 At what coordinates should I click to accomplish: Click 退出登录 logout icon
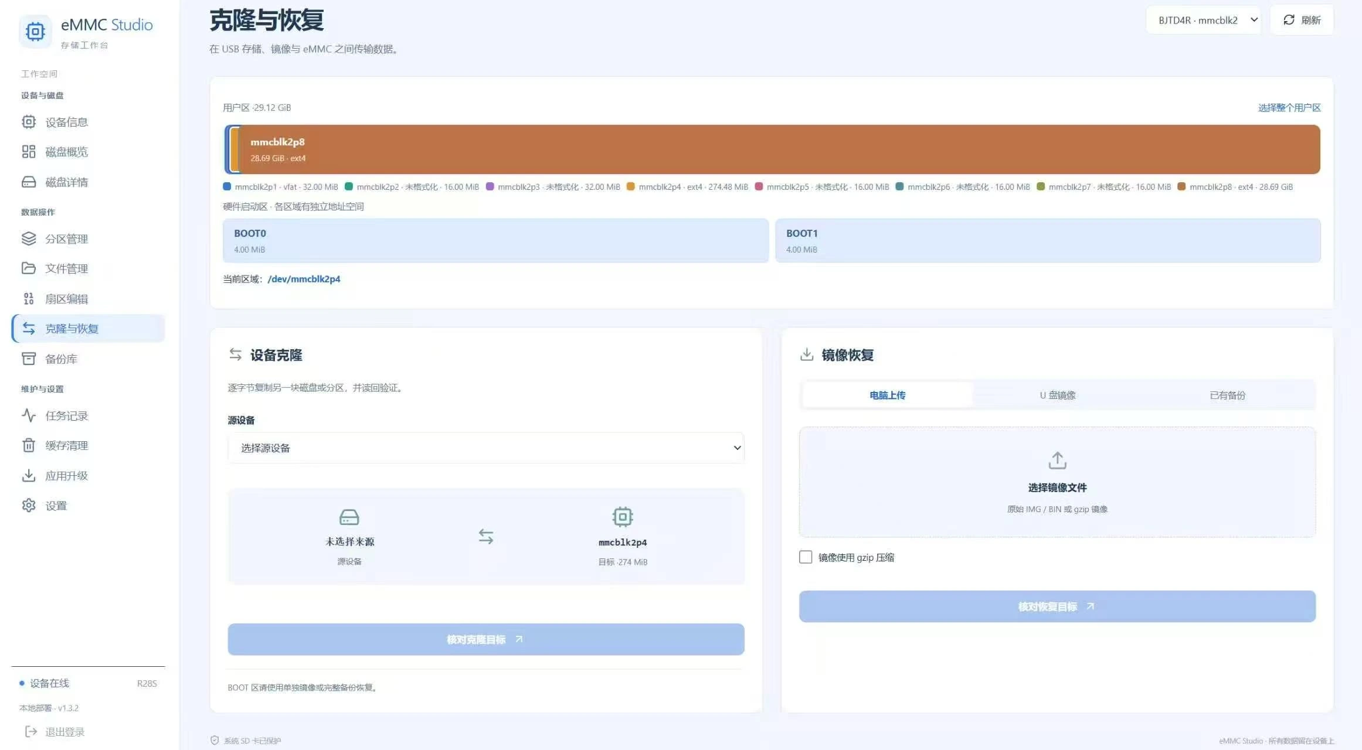pyautogui.click(x=31, y=731)
